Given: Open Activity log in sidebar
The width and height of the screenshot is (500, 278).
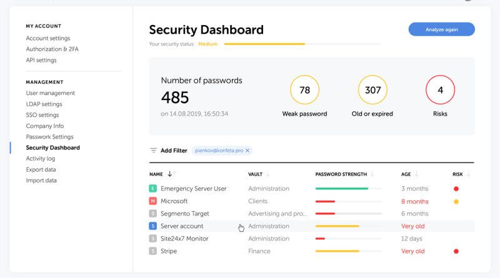Looking at the screenshot, I should (41, 159).
